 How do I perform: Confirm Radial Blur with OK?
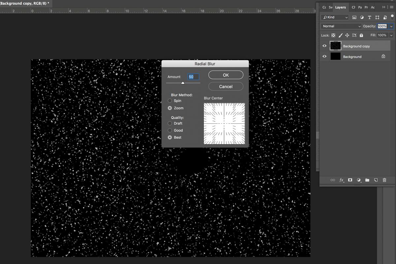[x=226, y=75]
